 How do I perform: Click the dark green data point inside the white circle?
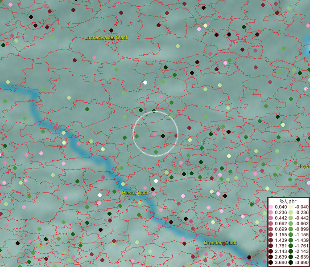pos(163,136)
